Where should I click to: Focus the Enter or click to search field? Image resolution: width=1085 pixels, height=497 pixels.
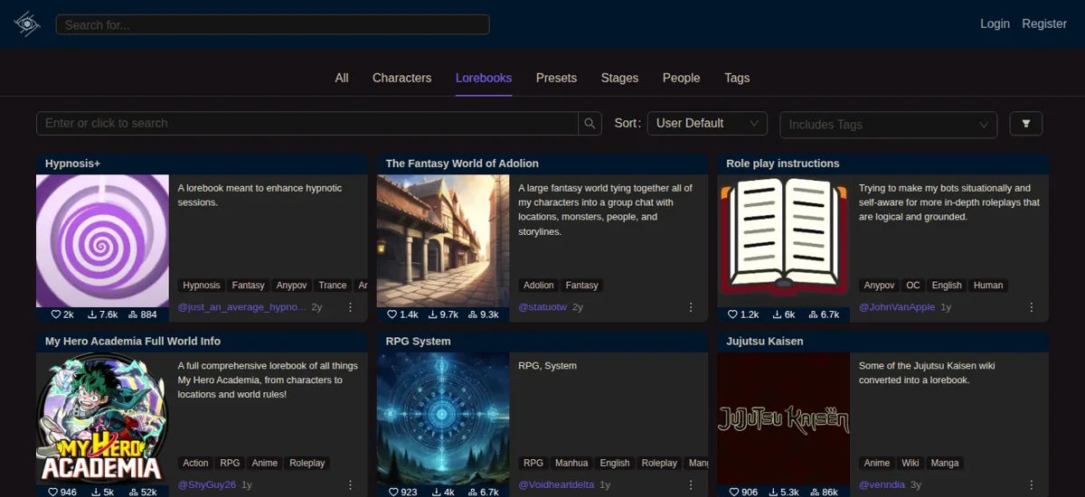click(307, 124)
